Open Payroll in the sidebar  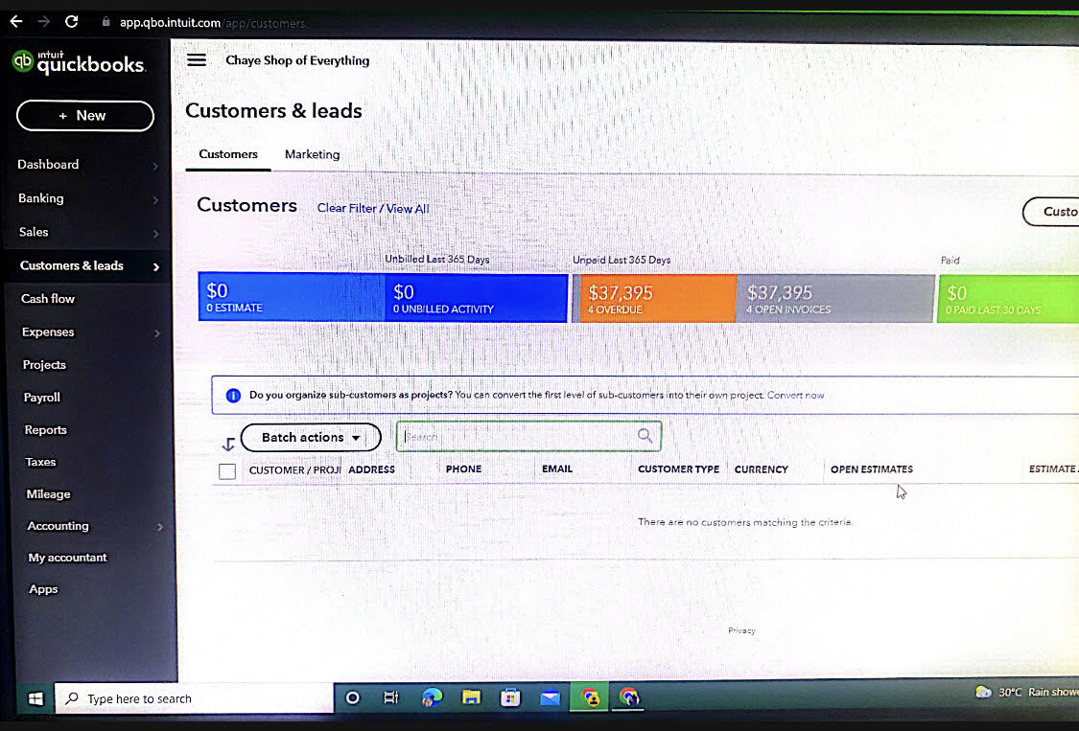tap(42, 398)
